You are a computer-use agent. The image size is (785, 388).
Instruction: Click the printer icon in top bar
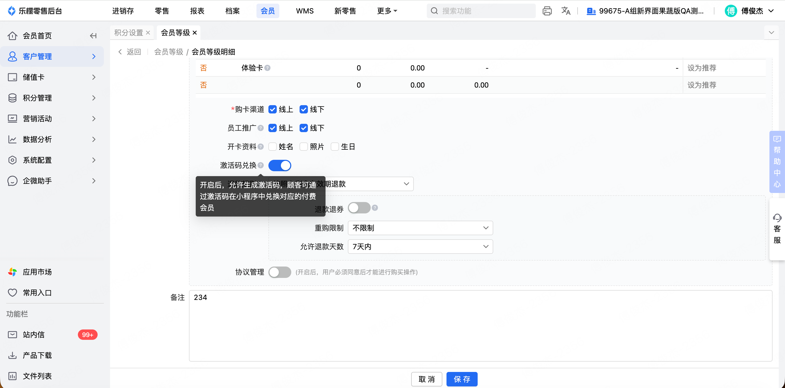pyautogui.click(x=547, y=11)
